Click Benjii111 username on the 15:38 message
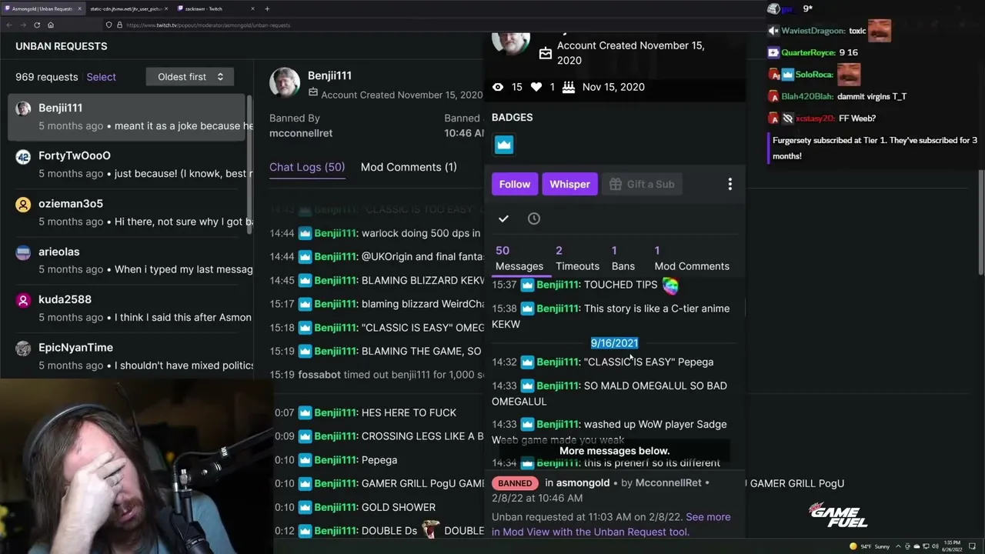Viewport: 985px width, 554px height. 558,309
